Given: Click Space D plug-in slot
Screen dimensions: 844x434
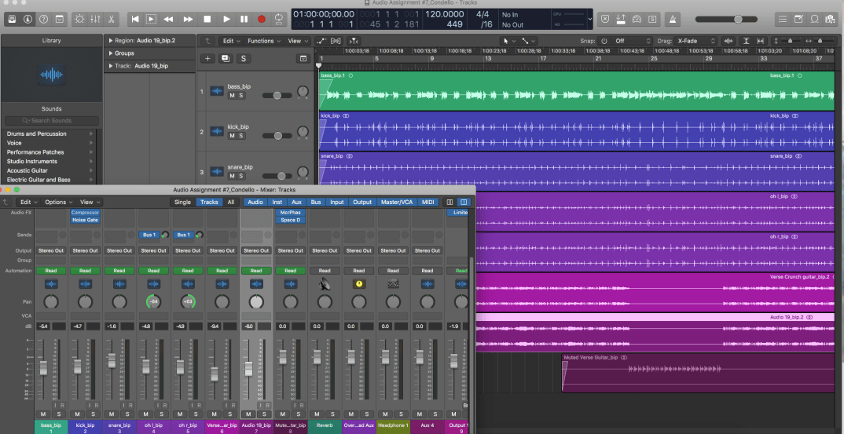Looking at the screenshot, I should point(290,220).
